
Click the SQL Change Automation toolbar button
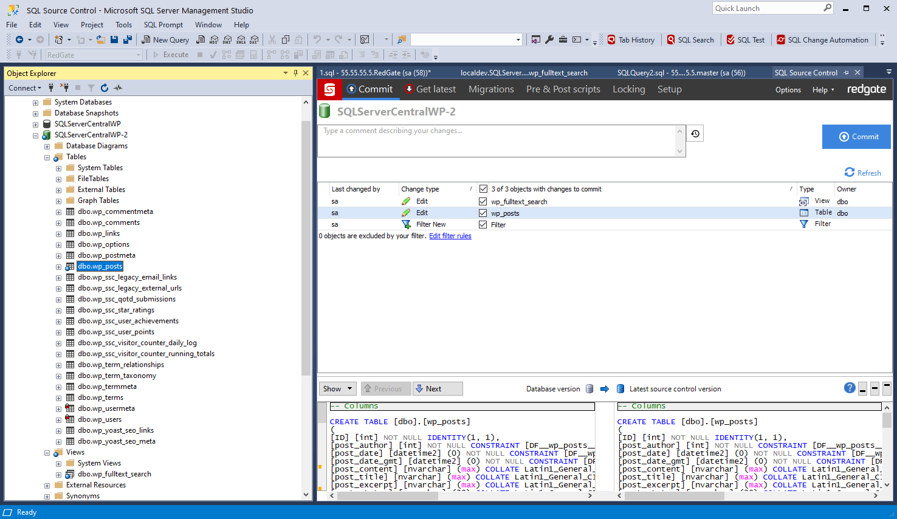click(x=822, y=40)
